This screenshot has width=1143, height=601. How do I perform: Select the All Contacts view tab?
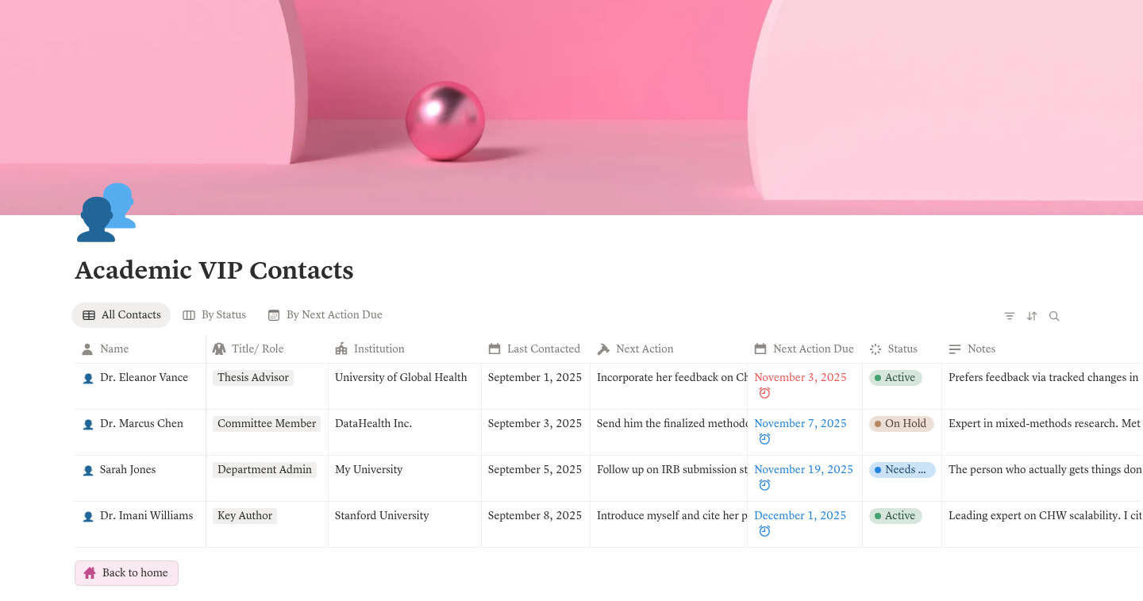click(121, 315)
